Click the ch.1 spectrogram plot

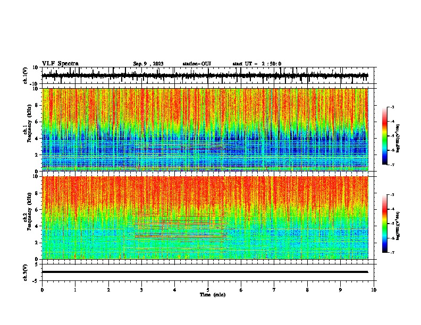[x=205, y=130]
